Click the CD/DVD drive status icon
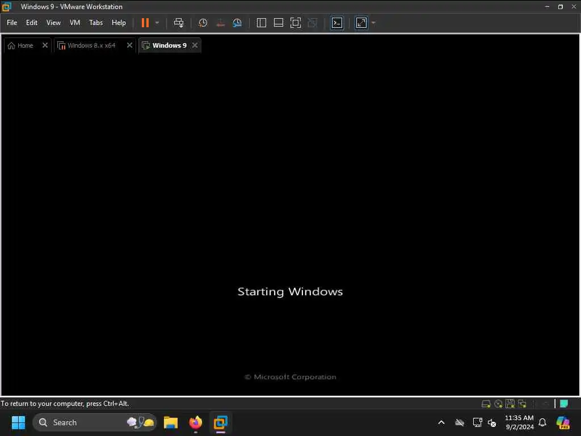This screenshot has width=581, height=436. click(498, 404)
